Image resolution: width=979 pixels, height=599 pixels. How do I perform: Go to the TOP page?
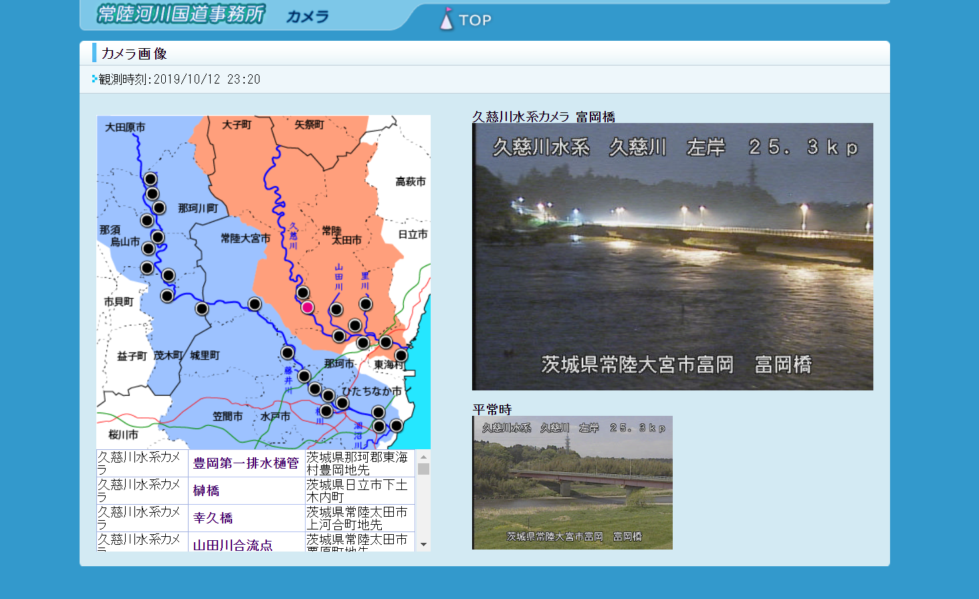(x=465, y=19)
